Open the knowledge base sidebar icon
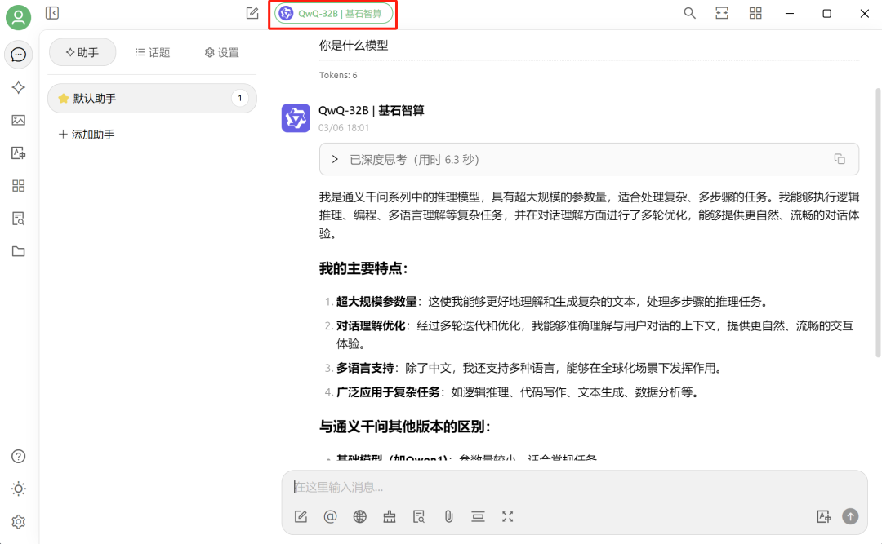This screenshot has height=544, width=882. [x=19, y=219]
